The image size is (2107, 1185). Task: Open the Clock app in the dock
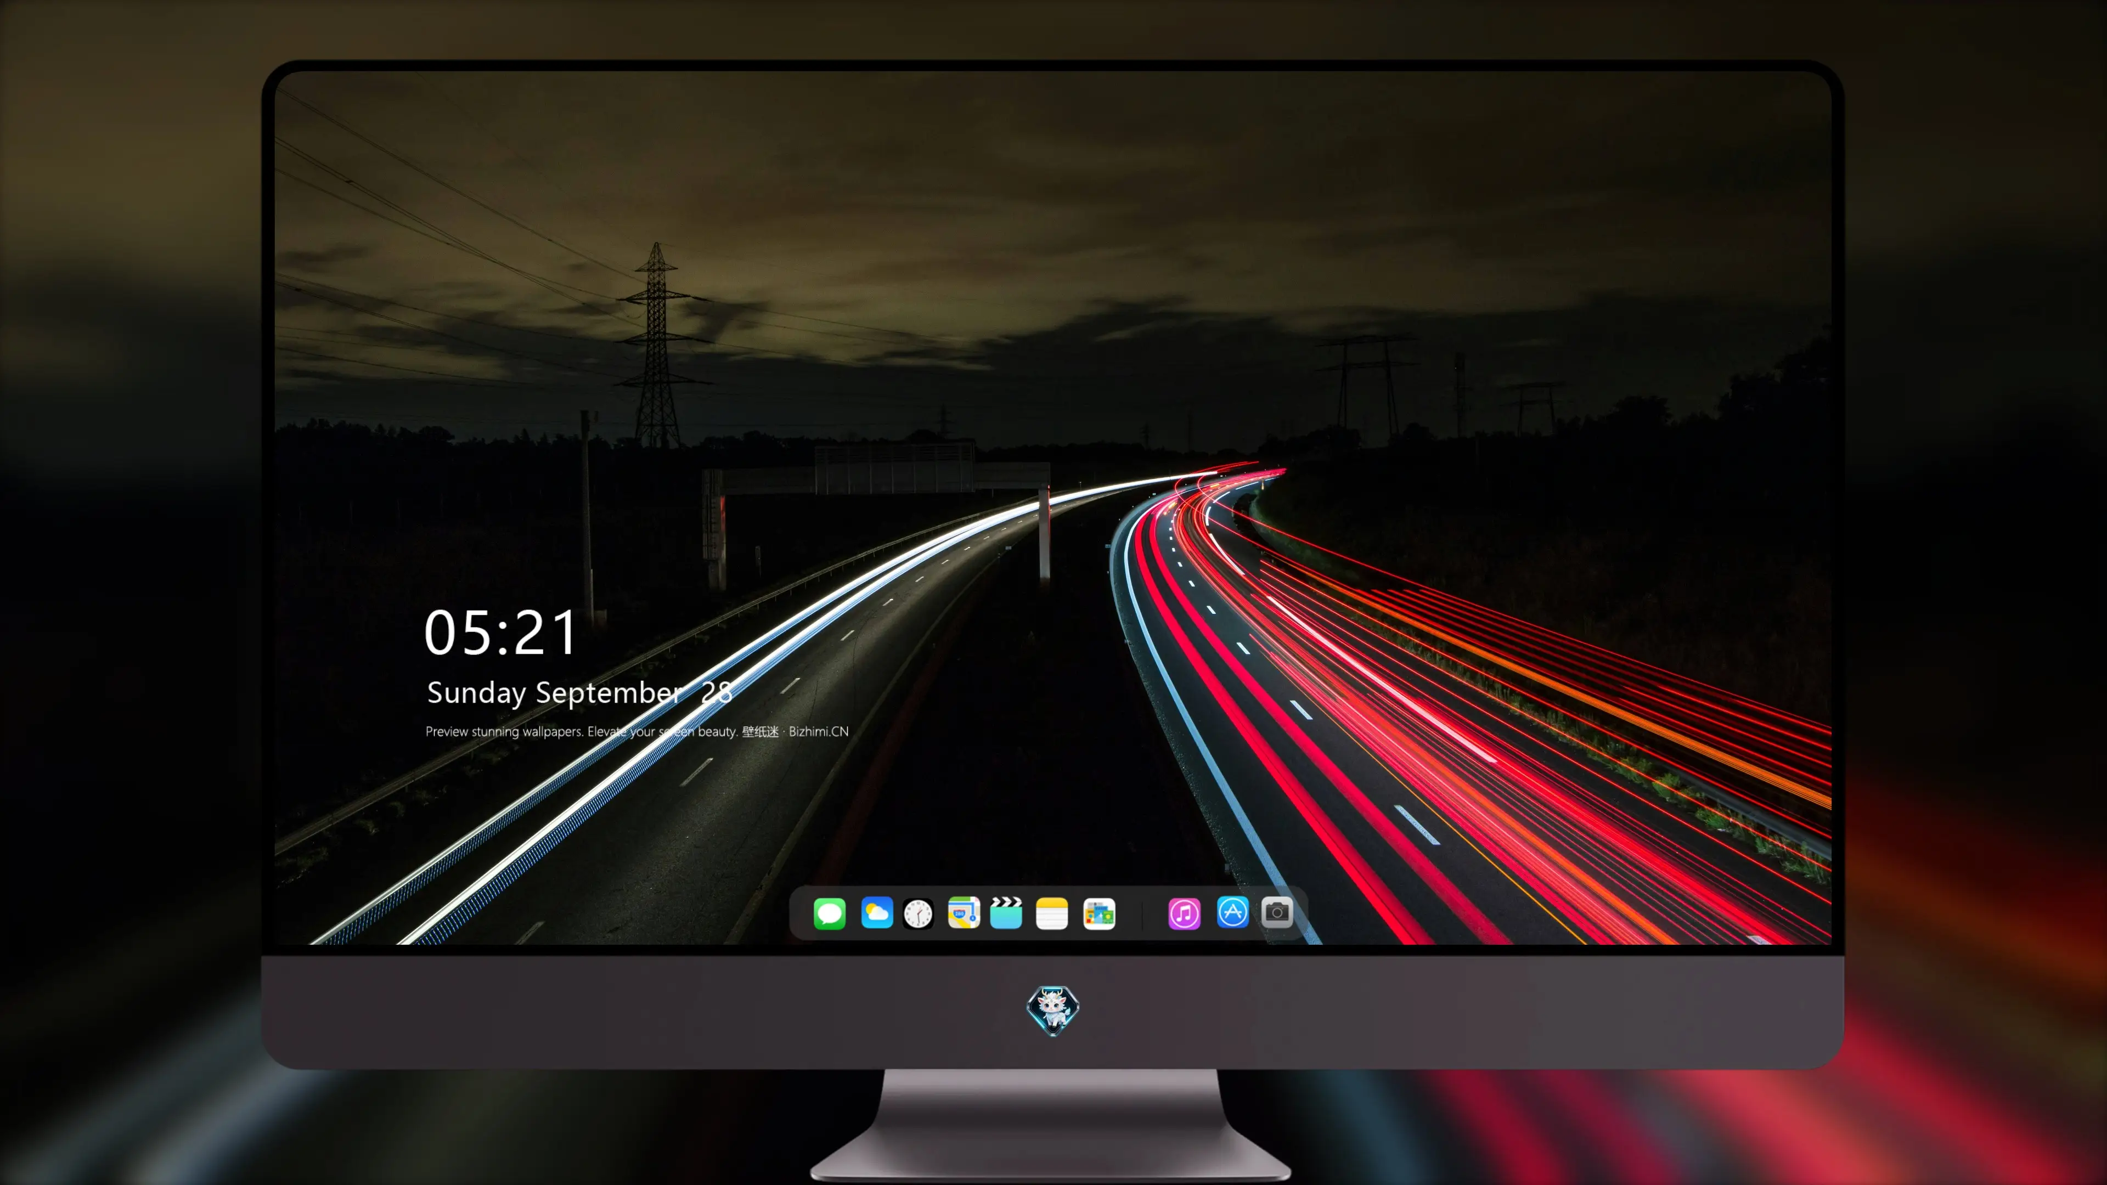tap(918, 913)
